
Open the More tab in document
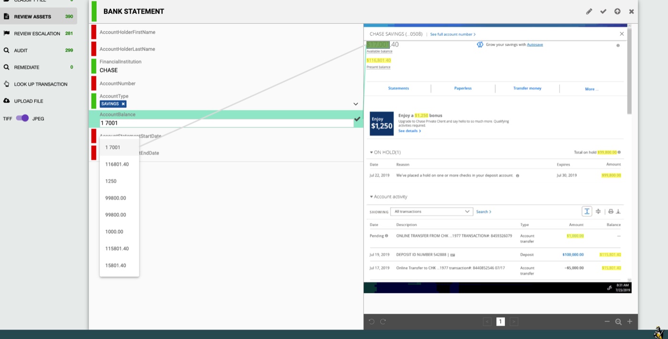pos(592,89)
